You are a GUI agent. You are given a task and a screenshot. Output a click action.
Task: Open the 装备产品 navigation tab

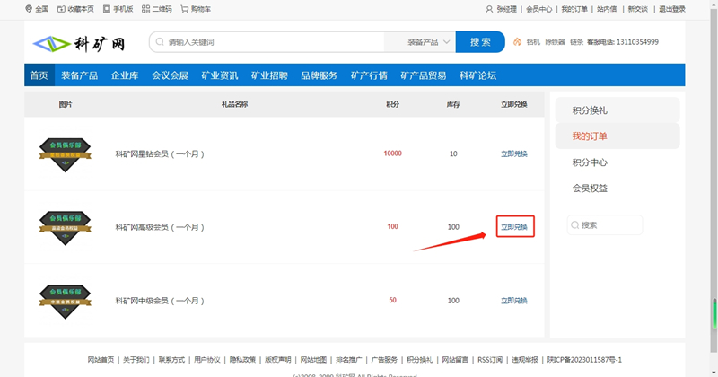(79, 75)
